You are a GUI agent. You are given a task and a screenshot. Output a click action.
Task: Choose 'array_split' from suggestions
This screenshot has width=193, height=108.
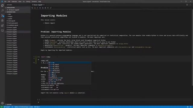(70, 68)
